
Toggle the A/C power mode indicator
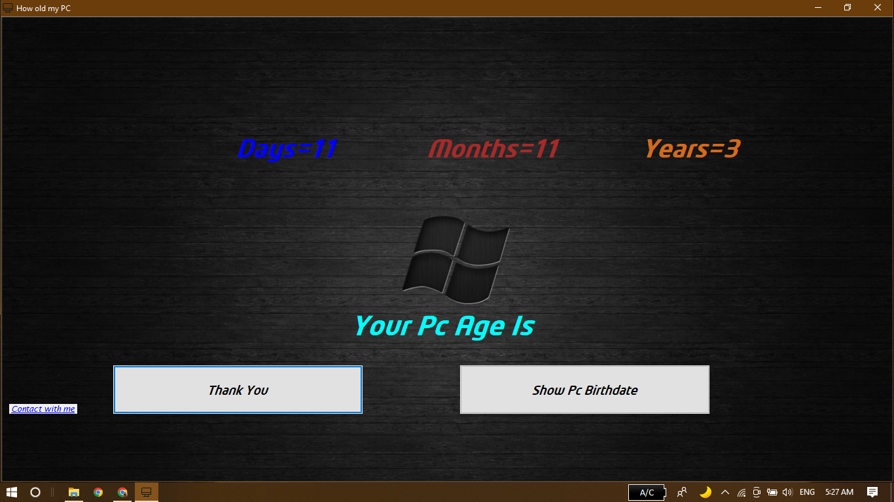point(646,492)
